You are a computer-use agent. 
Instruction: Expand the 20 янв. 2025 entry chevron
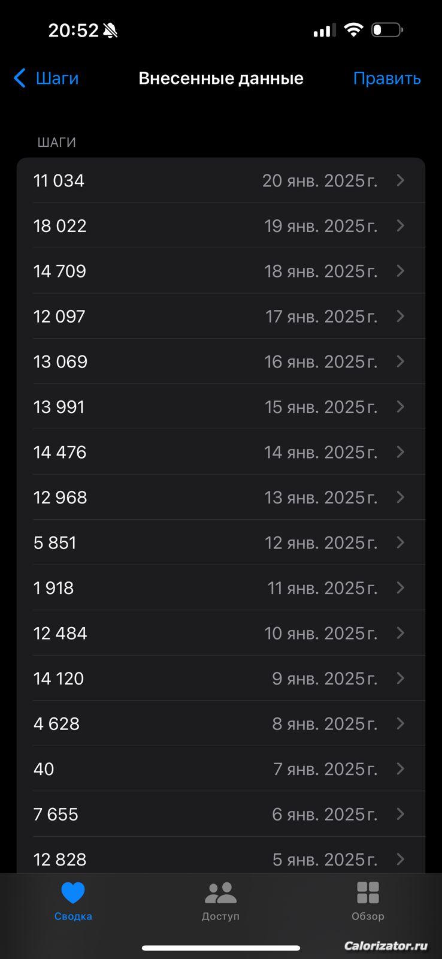click(401, 180)
